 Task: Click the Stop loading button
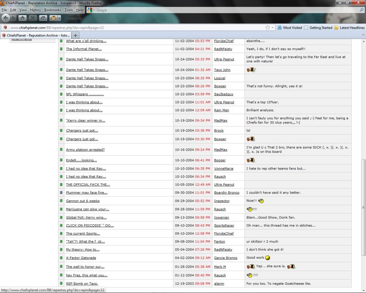[x=33, y=18]
